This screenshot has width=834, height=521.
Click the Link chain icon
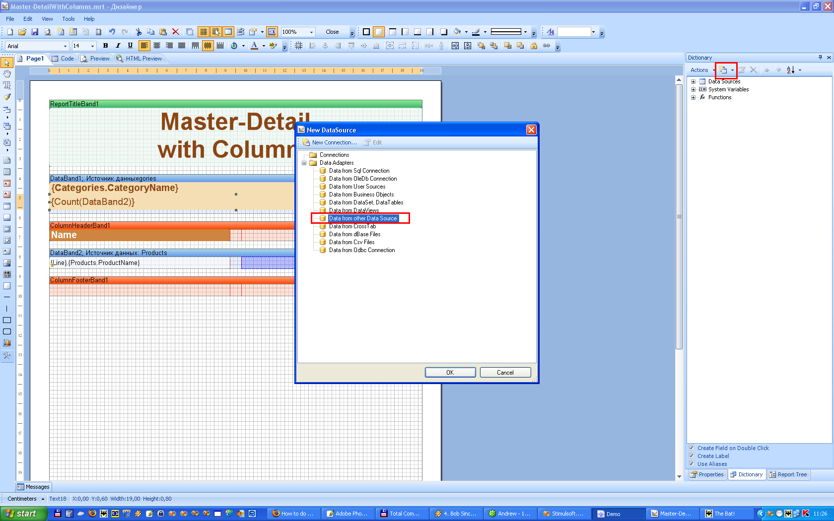[x=547, y=46]
